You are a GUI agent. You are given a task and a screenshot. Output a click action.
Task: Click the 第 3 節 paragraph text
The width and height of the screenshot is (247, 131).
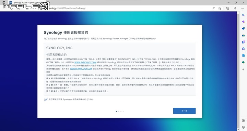point(77,91)
